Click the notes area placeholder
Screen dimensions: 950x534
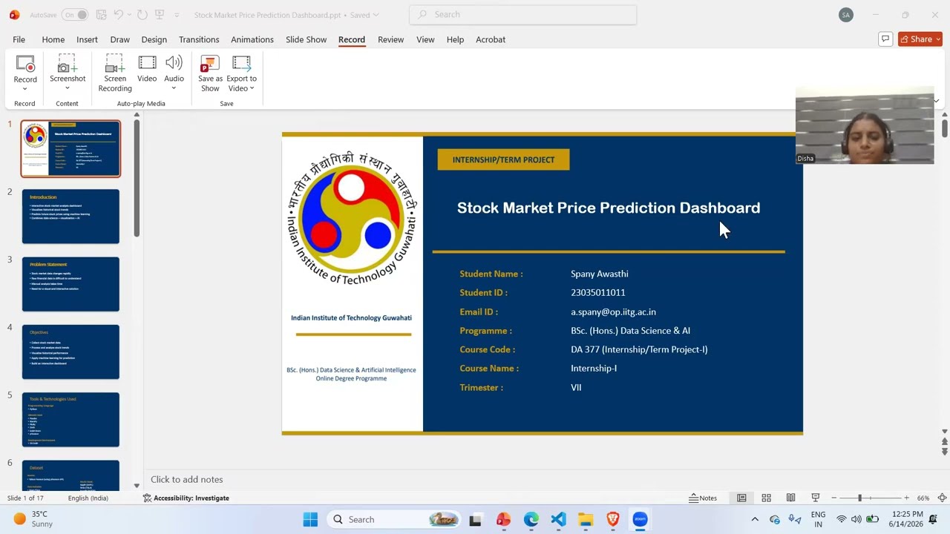click(186, 480)
